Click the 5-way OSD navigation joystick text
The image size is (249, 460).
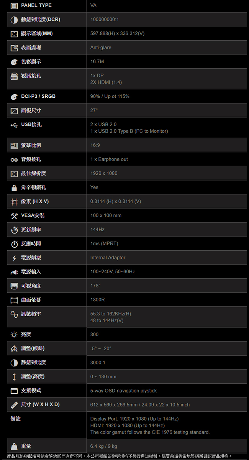[x=123, y=391]
